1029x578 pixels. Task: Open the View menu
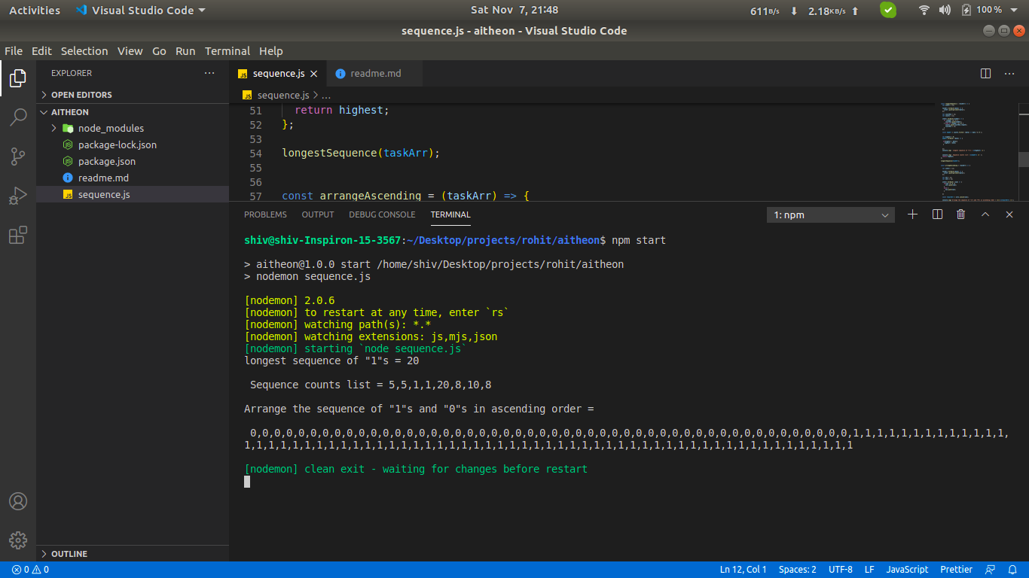(x=130, y=51)
